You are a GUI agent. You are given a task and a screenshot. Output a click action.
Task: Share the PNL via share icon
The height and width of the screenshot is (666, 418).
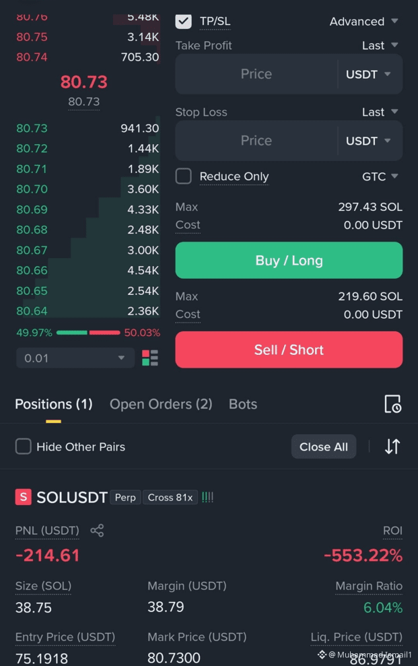pos(97,530)
